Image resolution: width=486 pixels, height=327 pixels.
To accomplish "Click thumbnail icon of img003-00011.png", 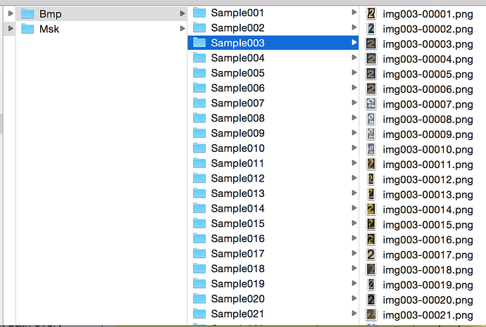I will point(371,165).
